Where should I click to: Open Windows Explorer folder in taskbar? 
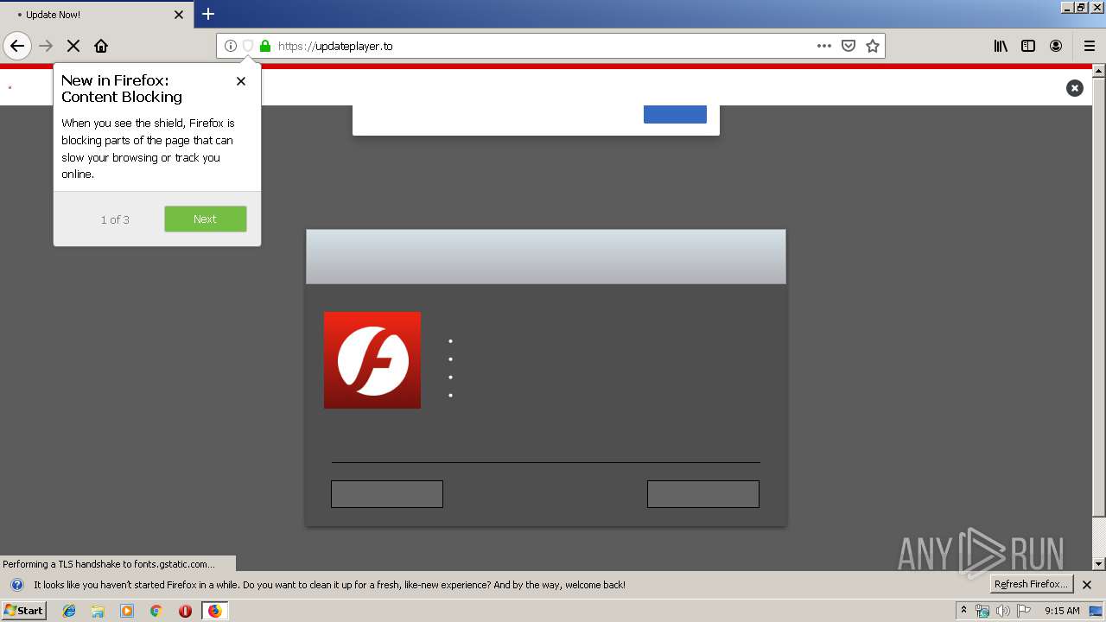[98, 611]
